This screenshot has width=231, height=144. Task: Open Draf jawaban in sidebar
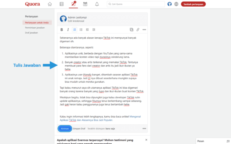31,33
